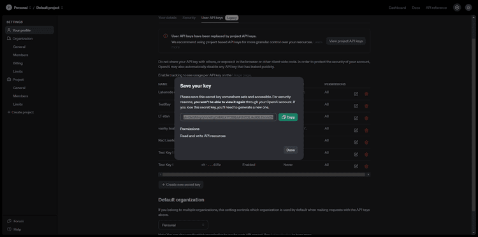Open General under Project
The image size is (478, 237).
(19, 88)
